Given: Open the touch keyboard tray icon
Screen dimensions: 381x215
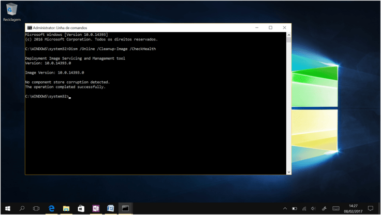Looking at the screenshot, I should [336, 208].
